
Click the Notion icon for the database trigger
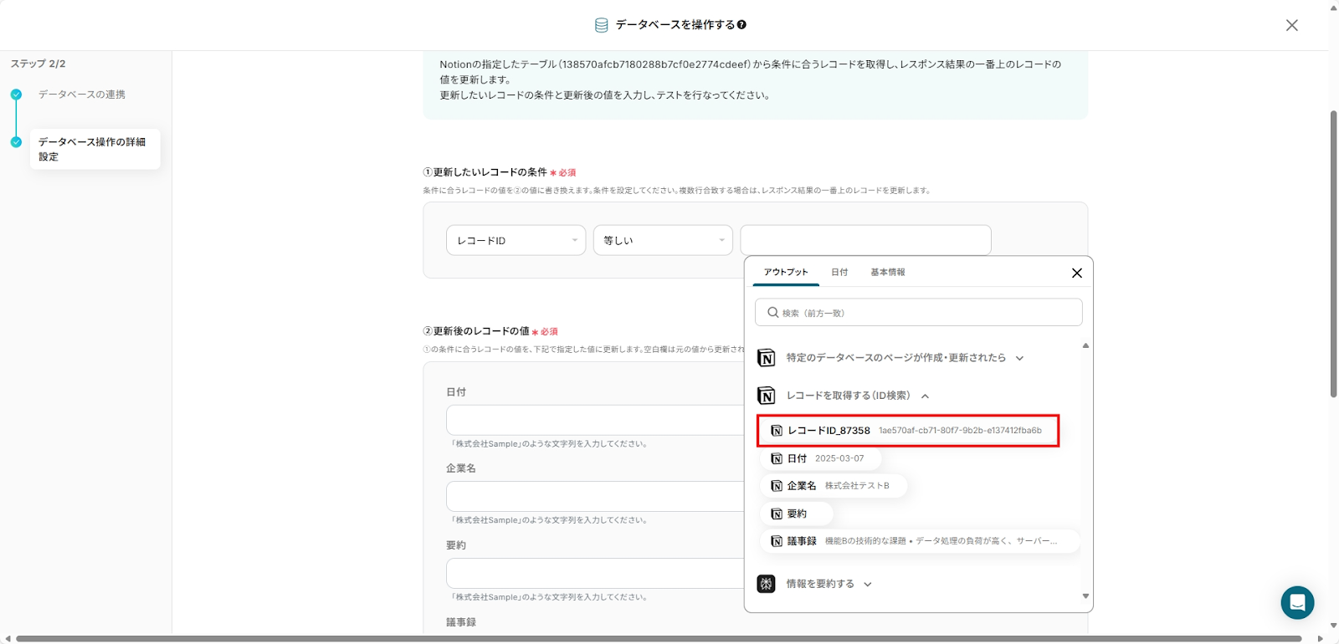pyautogui.click(x=766, y=358)
